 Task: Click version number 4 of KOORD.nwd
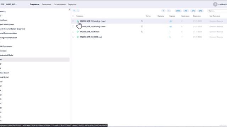[x=170, y=37]
